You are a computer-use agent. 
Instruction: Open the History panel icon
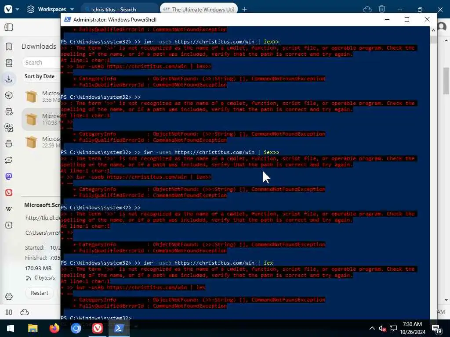pyautogui.click(x=9, y=95)
